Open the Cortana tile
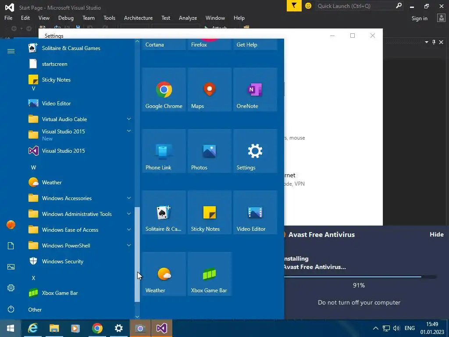Image resolution: width=449 pixels, height=337 pixels. pyautogui.click(x=164, y=44)
